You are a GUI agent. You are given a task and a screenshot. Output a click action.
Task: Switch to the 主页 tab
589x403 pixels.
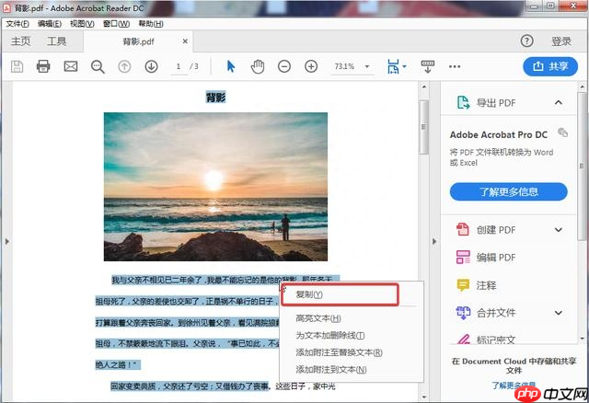click(x=20, y=41)
